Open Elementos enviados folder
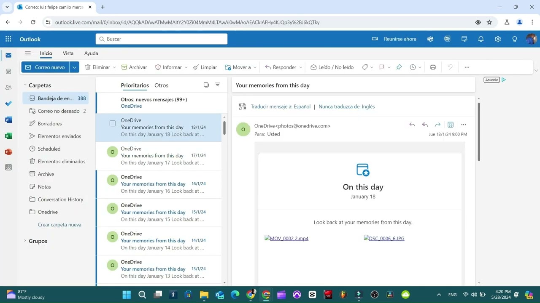540x303 pixels. coord(56,136)
